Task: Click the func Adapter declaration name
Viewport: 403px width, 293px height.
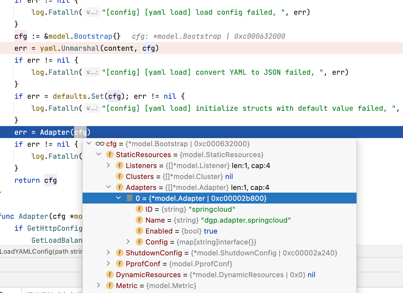Action: pyautogui.click(x=34, y=216)
